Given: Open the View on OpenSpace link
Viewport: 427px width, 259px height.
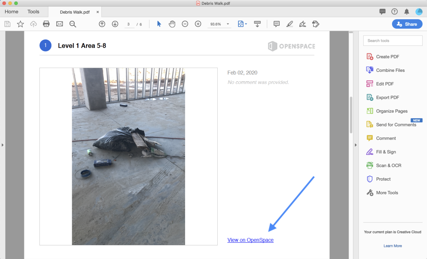Looking at the screenshot, I should pyautogui.click(x=250, y=240).
